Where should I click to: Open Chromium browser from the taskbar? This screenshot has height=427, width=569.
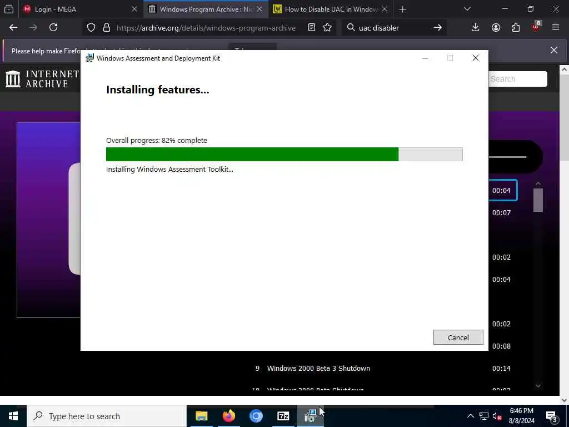coord(256,416)
